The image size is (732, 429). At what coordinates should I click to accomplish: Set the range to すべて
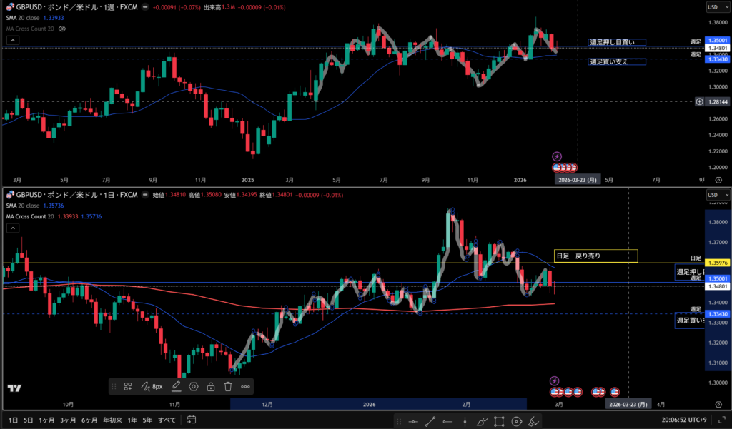point(167,420)
